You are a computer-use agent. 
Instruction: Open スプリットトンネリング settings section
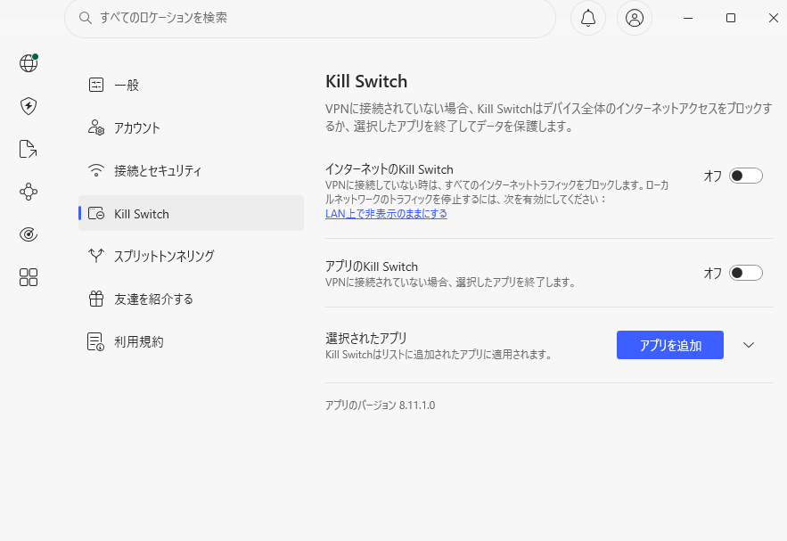[192, 256]
